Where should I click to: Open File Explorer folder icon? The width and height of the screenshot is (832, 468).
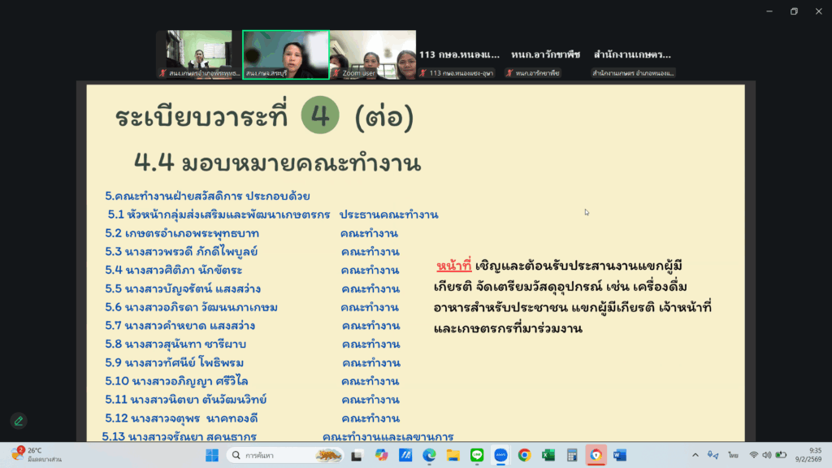tap(453, 455)
